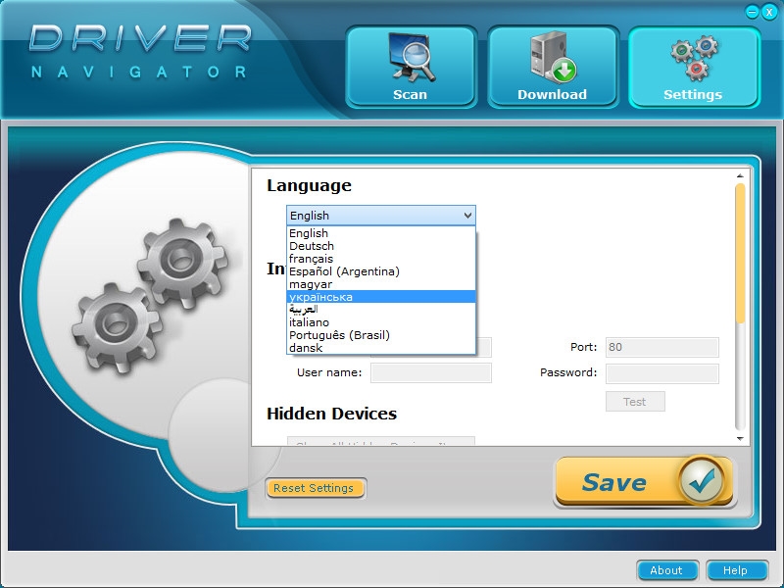
Task: Click the scroll up arrow of settings panel
Action: 740,176
